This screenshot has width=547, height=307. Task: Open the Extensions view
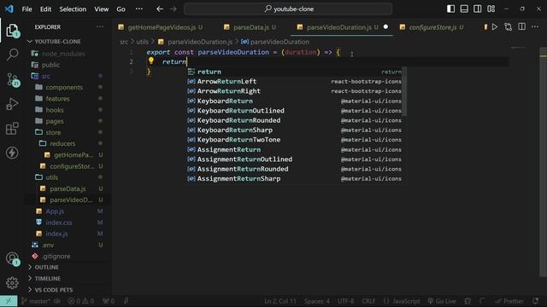pyautogui.click(x=12, y=129)
